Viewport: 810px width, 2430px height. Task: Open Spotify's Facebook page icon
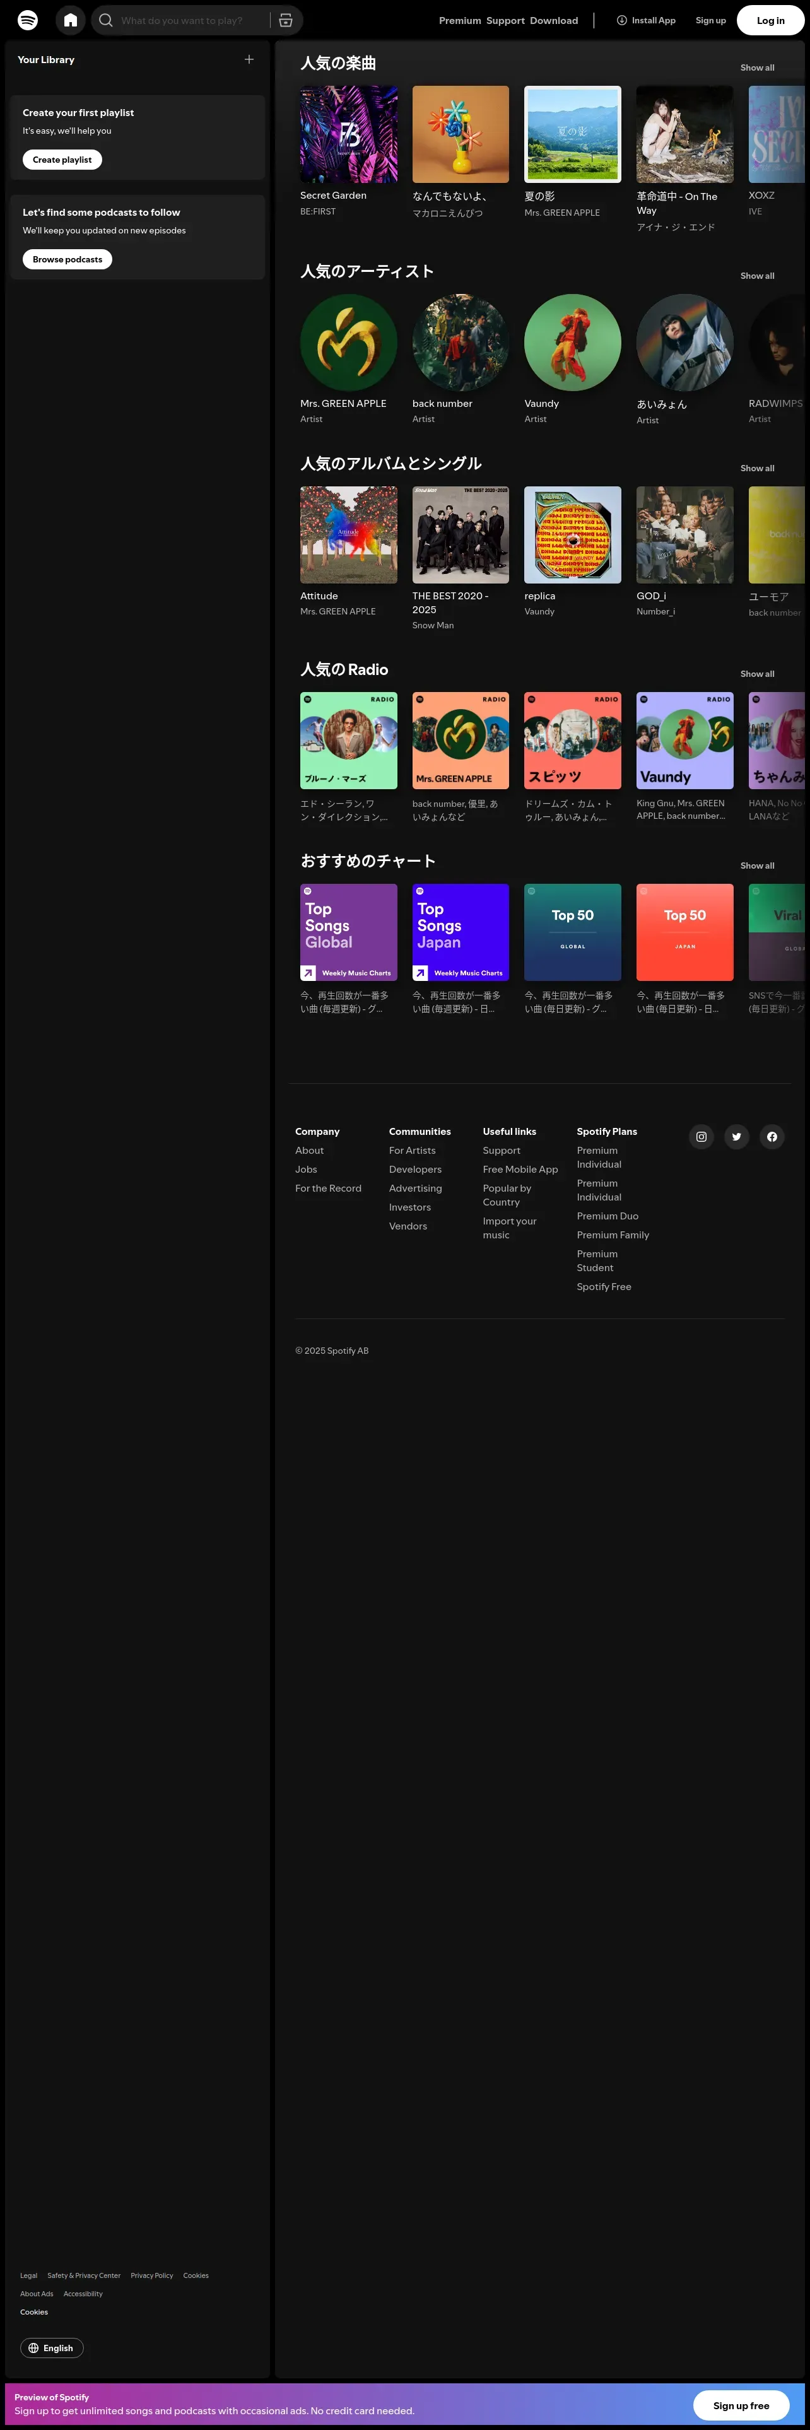(772, 1137)
